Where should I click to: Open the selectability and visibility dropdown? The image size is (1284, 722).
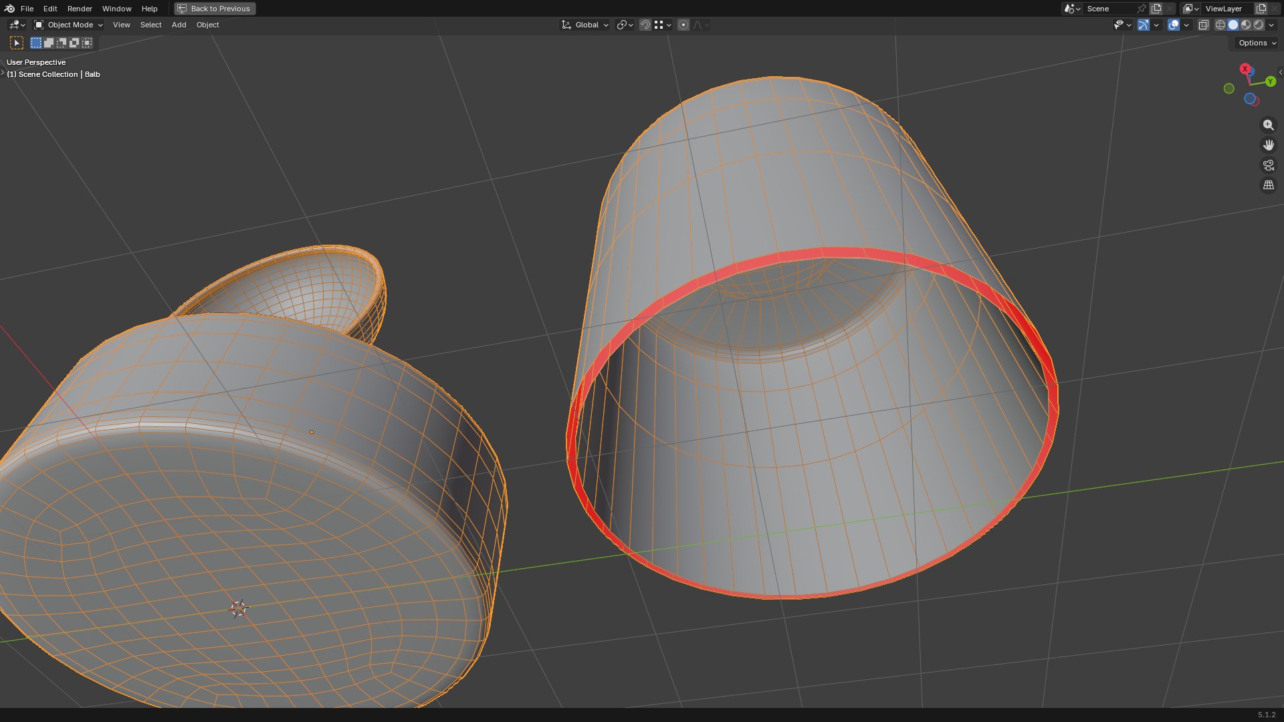coord(1122,25)
